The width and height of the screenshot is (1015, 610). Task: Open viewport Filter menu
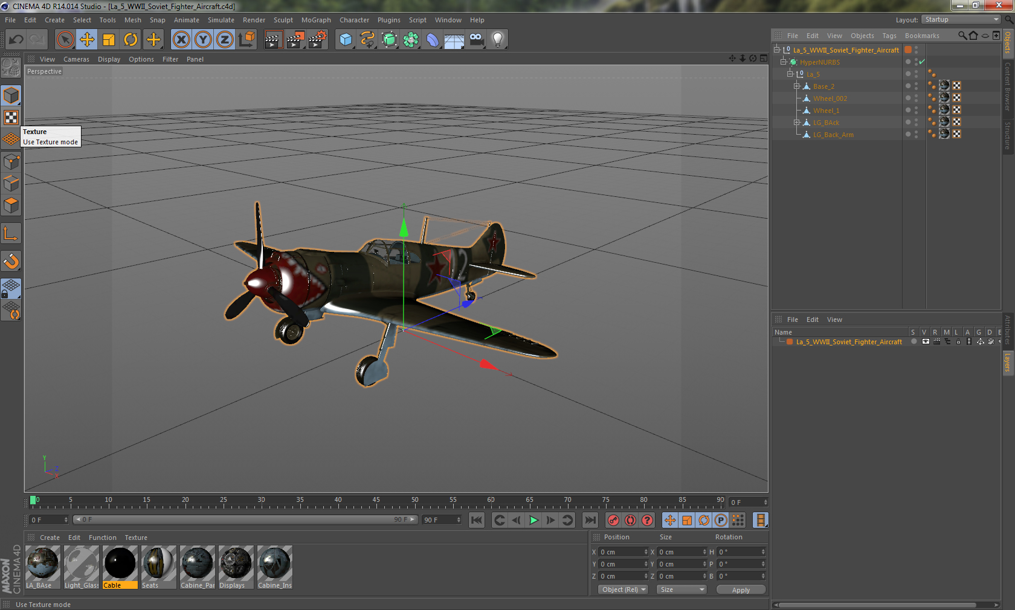(x=170, y=59)
